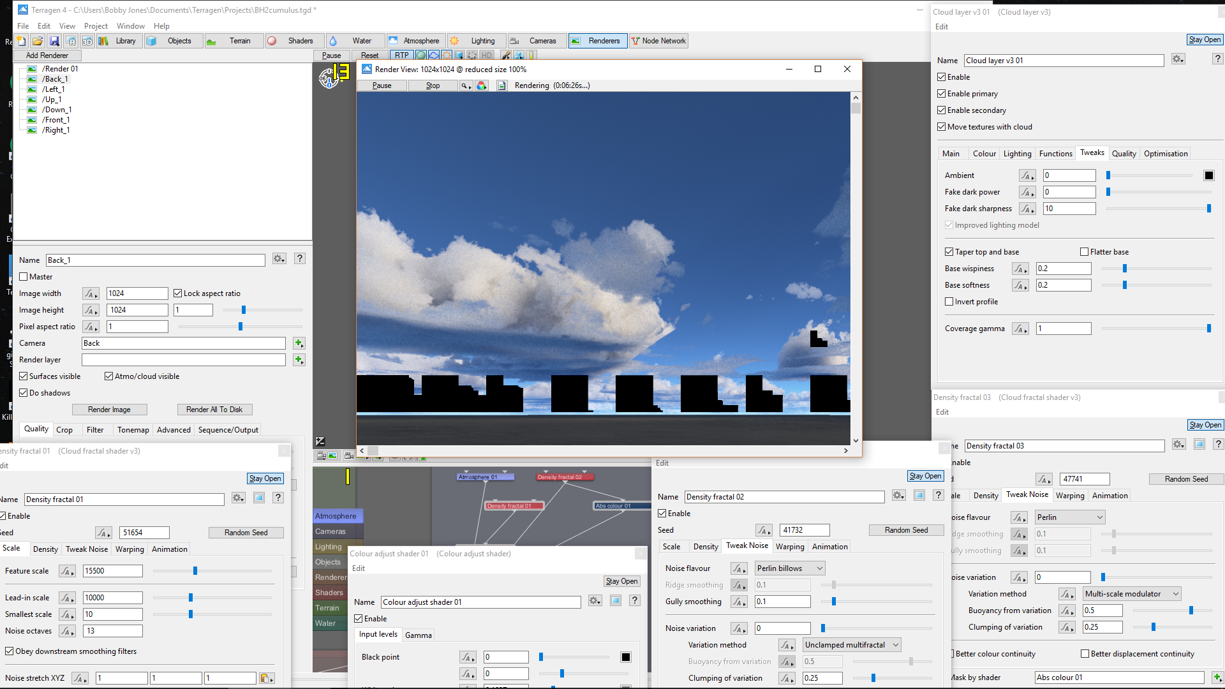Open the Perlin billows noise flavour dropdown
Image resolution: width=1225 pixels, height=689 pixels.
[790, 568]
